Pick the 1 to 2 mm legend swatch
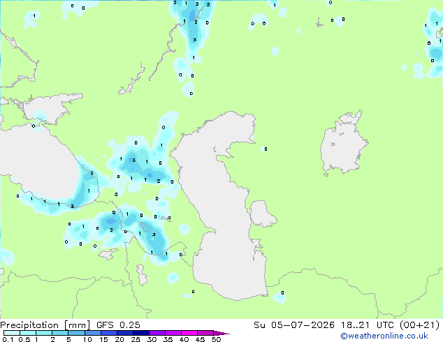Image resolution: width=443 pixels, height=342 pixels. tap(44, 333)
